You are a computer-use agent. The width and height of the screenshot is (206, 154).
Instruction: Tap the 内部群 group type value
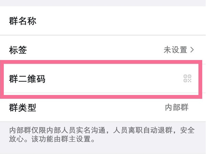(177, 107)
